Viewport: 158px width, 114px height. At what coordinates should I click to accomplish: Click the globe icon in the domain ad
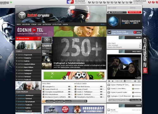coord(113,21)
